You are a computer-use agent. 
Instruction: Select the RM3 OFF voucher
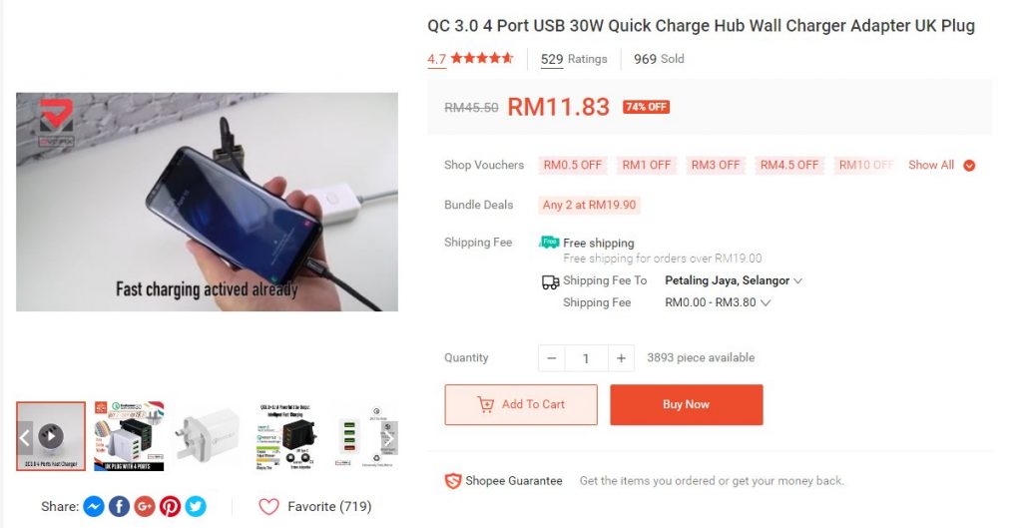click(715, 165)
